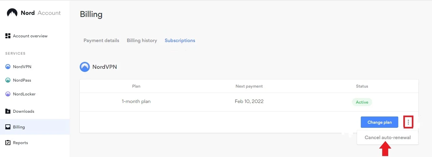Viewport: 432px width, 157px height.
Task: Click the Billing inbox icon
Action: tap(8, 127)
